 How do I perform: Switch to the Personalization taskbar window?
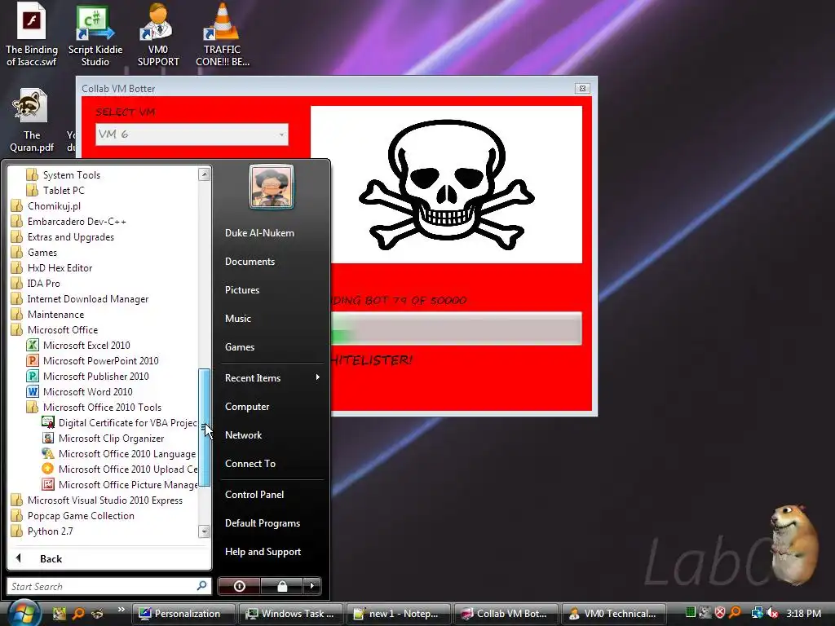click(x=183, y=614)
